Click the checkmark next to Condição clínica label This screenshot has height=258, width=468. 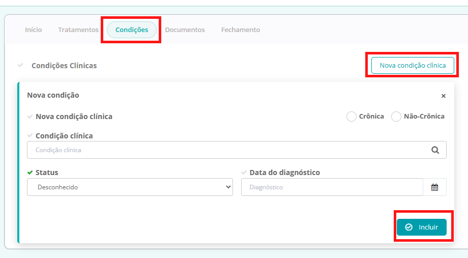pyautogui.click(x=30, y=136)
